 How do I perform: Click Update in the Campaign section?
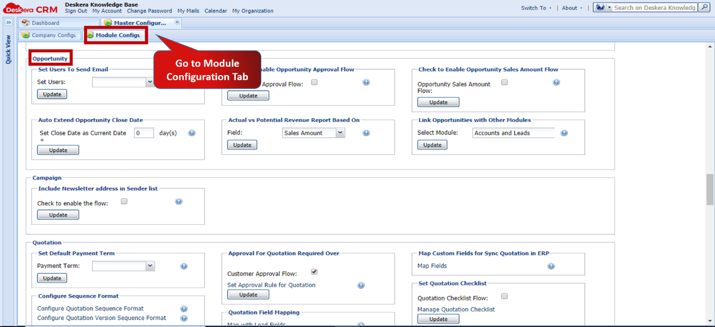click(58, 214)
